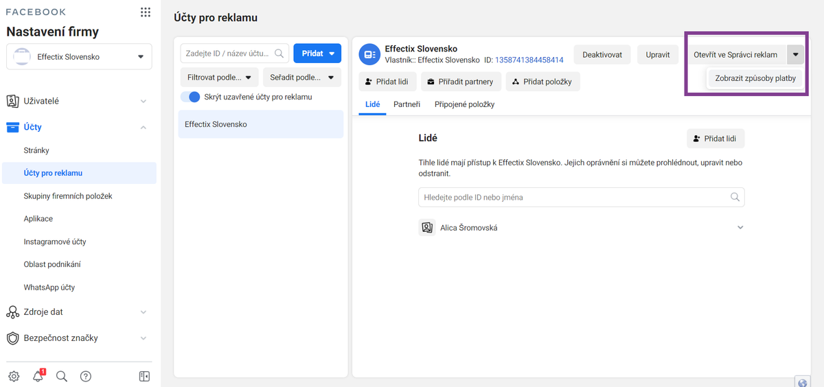This screenshot has width=824, height=387.
Task: Toggle Skrýt uzavřené účty pro reklamu switch
Action: (190, 97)
